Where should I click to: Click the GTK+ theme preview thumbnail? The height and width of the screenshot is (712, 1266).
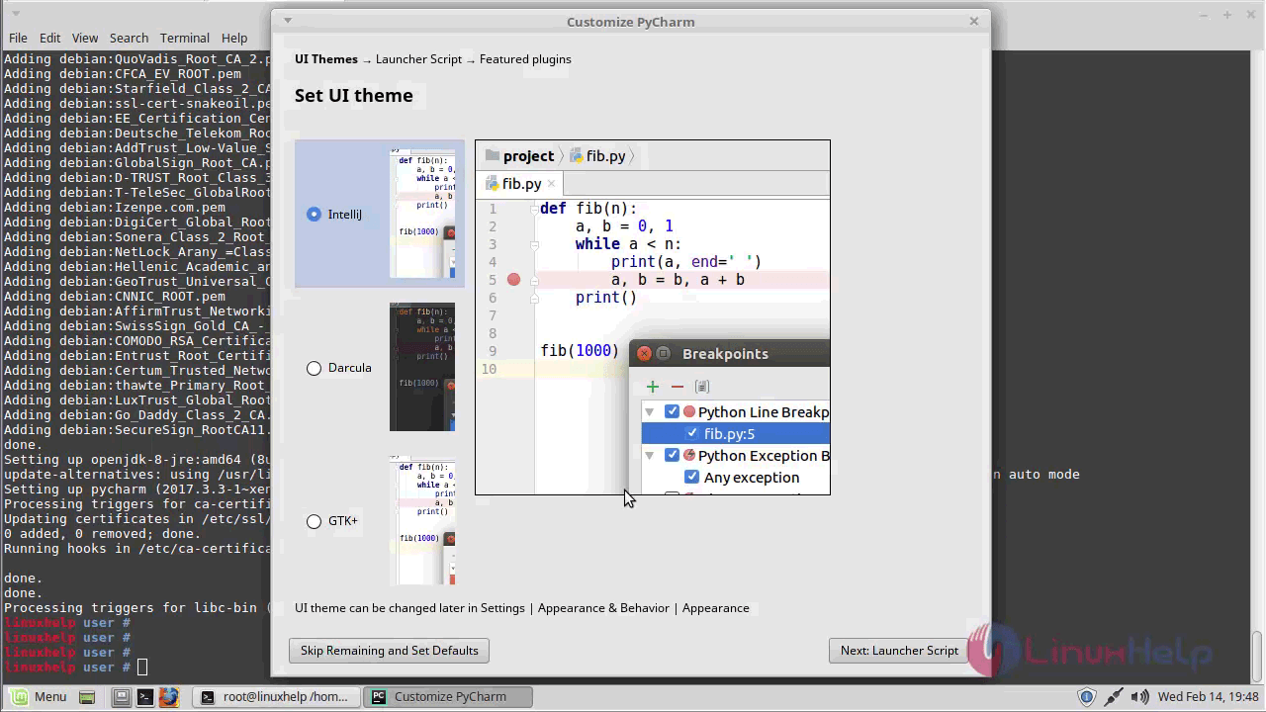(x=422, y=520)
